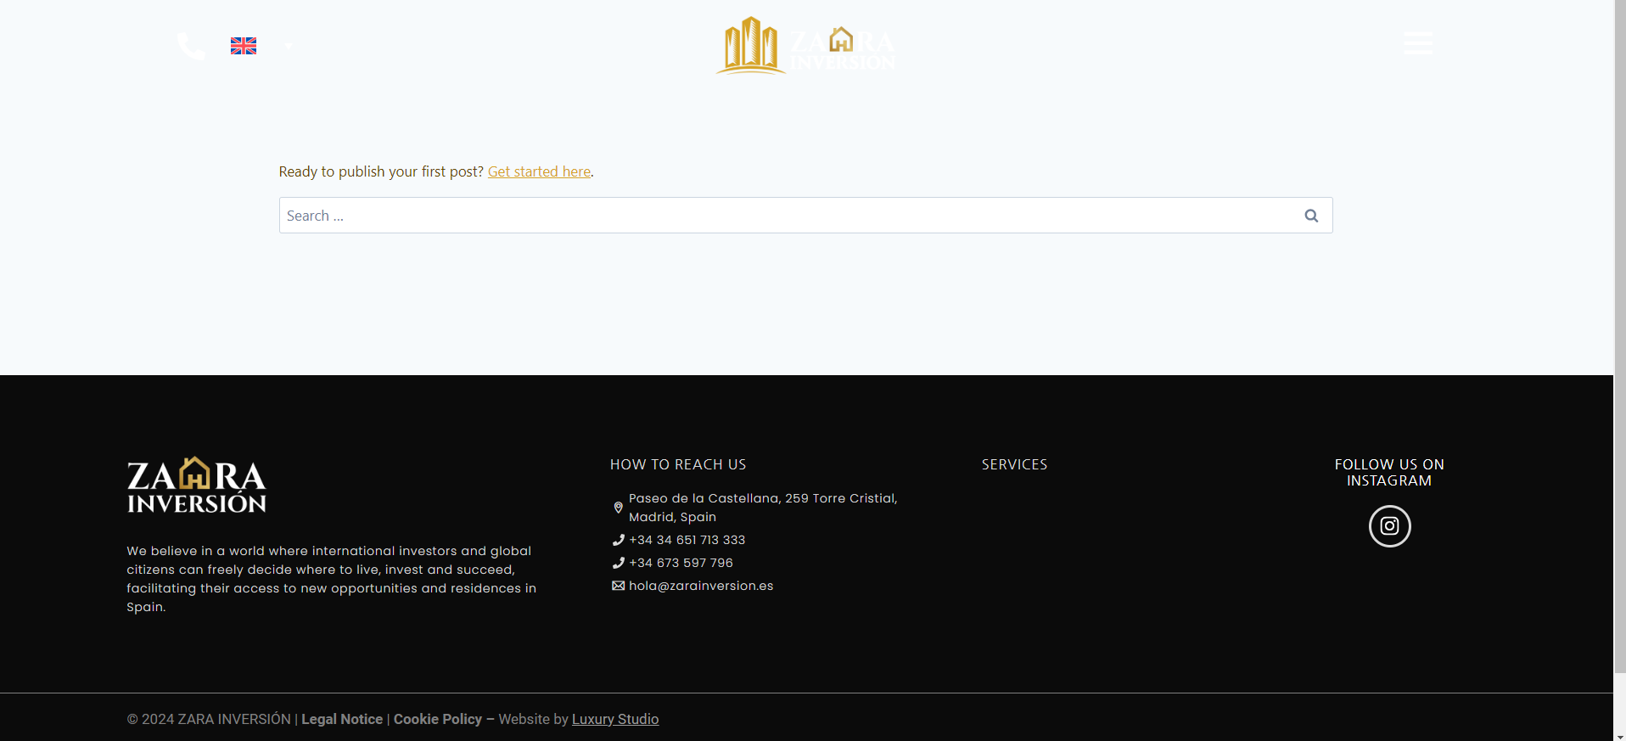This screenshot has height=741, width=1626.
Task: Open the hamburger menu
Action: click(1417, 43)
